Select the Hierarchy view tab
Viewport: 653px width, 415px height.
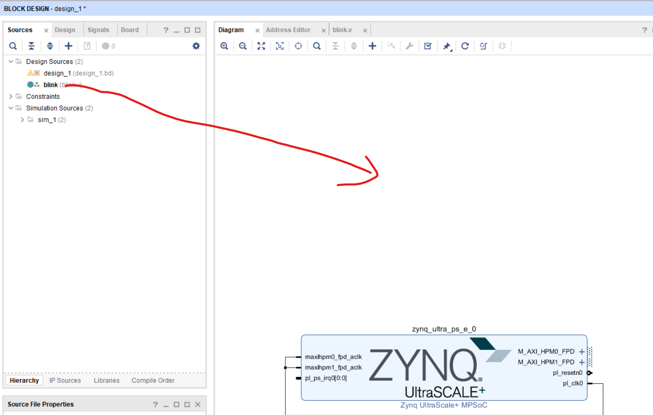pyautogui.click(x=24, y=381)
